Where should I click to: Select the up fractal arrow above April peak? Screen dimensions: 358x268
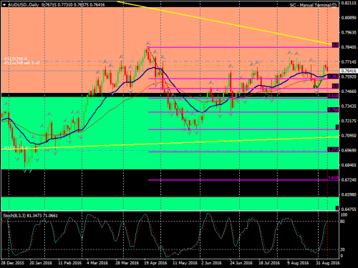(148, 43)
